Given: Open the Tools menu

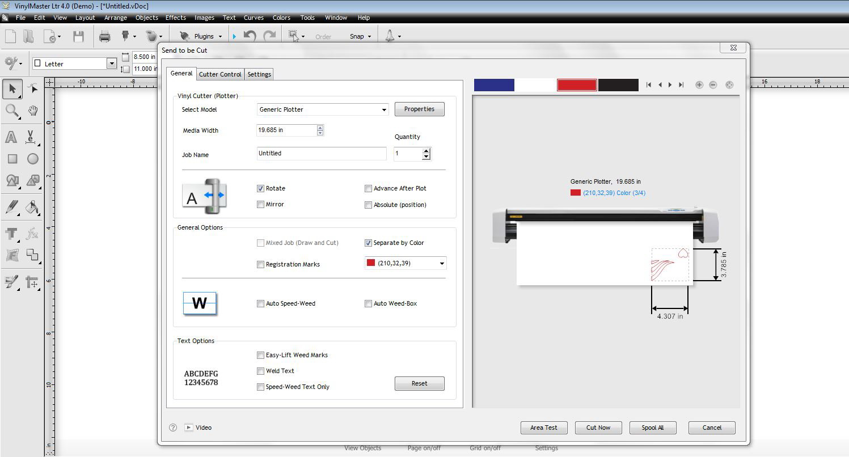Looking at the screenshot, I should [x=307, y=18].
